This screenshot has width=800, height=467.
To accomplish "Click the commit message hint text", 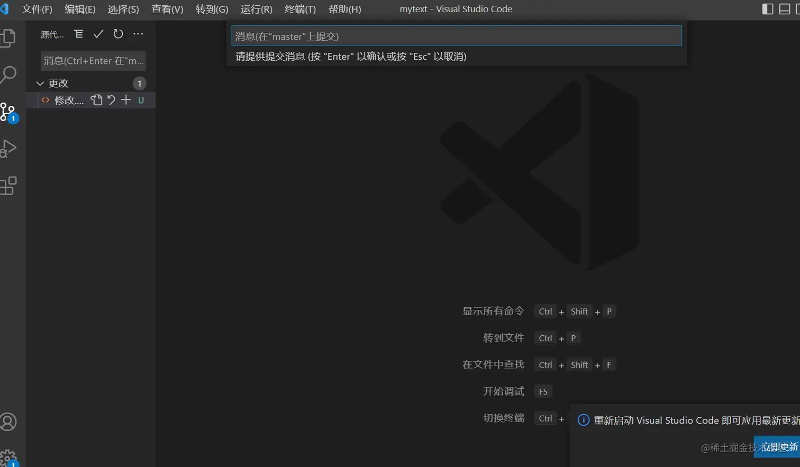I will tap(351, 56).
